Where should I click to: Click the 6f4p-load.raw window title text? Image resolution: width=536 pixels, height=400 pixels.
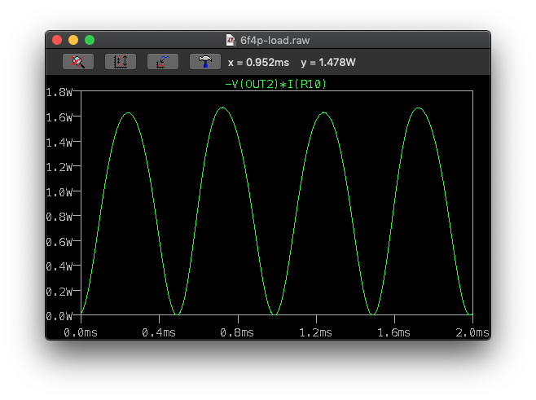(x=275, y=39)
